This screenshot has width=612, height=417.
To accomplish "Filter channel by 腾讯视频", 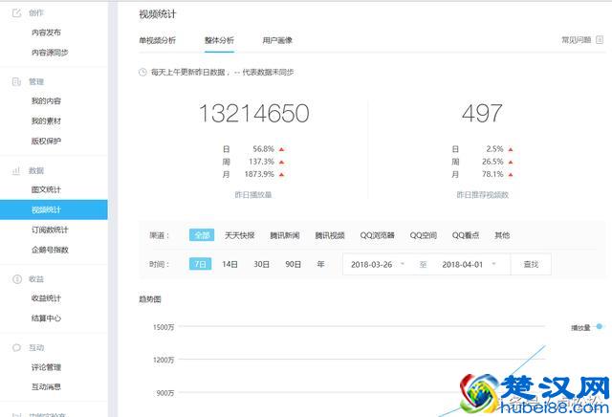I will (330, 235).
